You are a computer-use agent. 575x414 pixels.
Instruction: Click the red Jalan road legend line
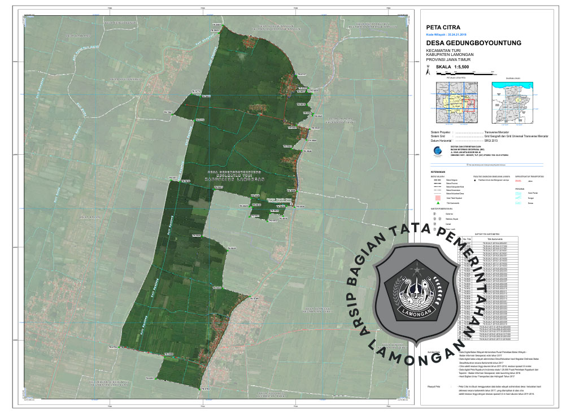pyautogui.click(x=519, y=181)
